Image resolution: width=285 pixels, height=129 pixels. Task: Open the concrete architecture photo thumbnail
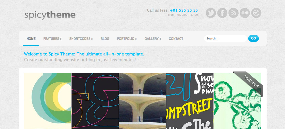coord(142,101)
